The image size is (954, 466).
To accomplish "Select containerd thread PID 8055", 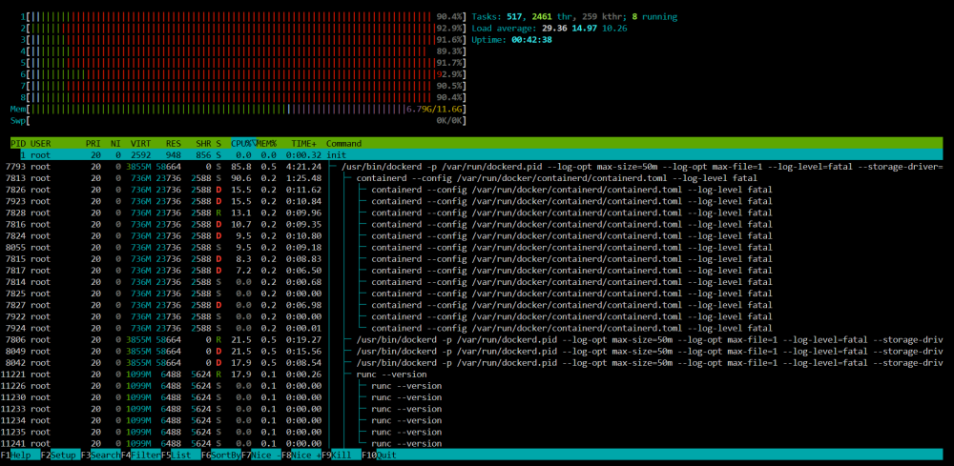I will pyautogui.click(x=471, y=247).
